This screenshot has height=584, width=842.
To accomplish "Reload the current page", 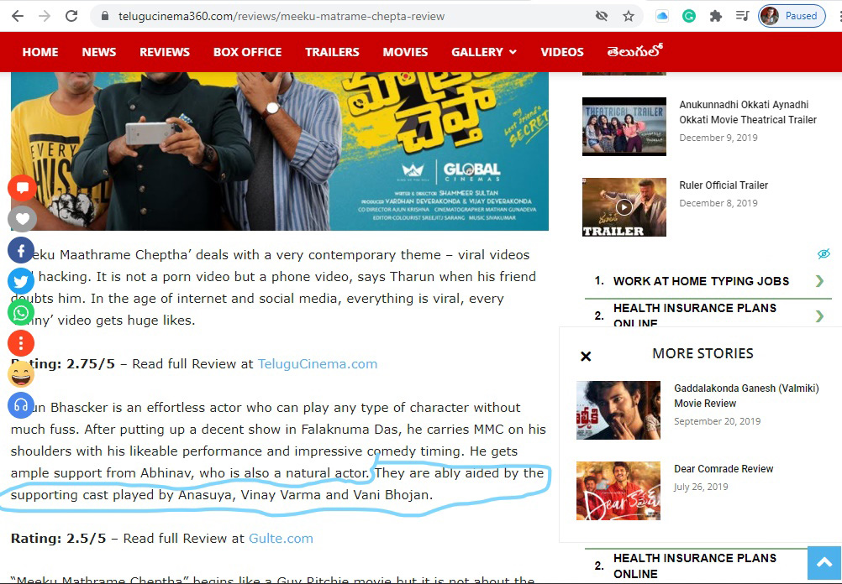I will click(71, 16).
